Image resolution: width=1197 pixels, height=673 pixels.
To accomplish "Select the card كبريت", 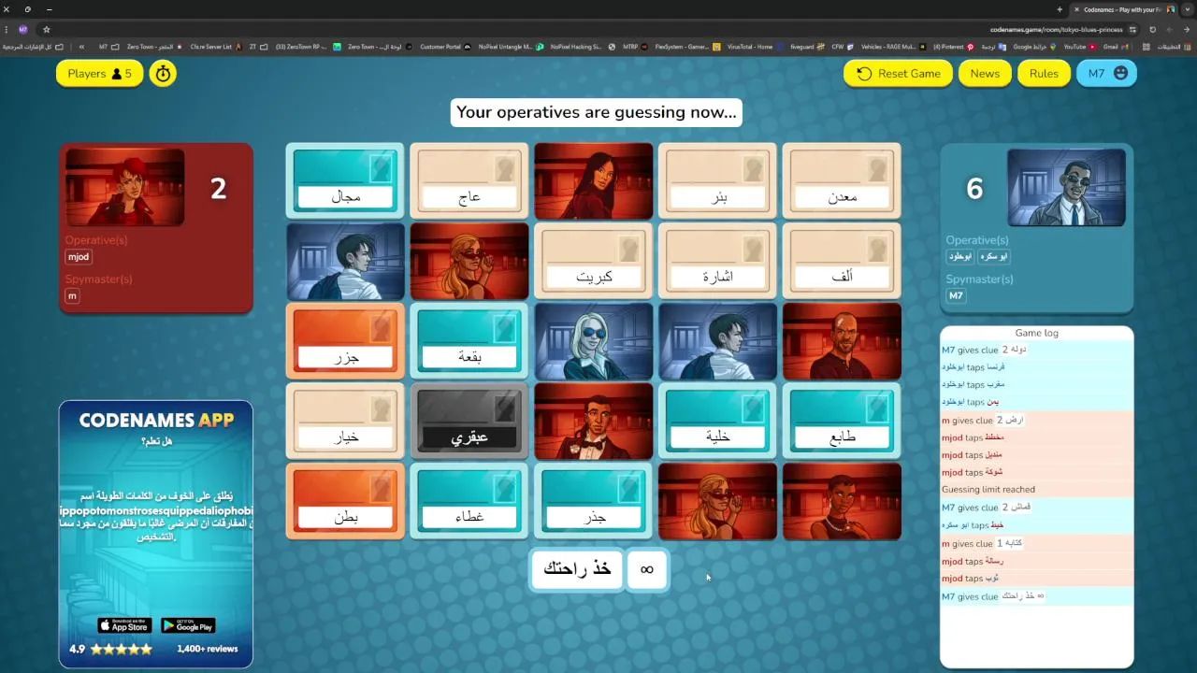I will (x=593, y=261).
